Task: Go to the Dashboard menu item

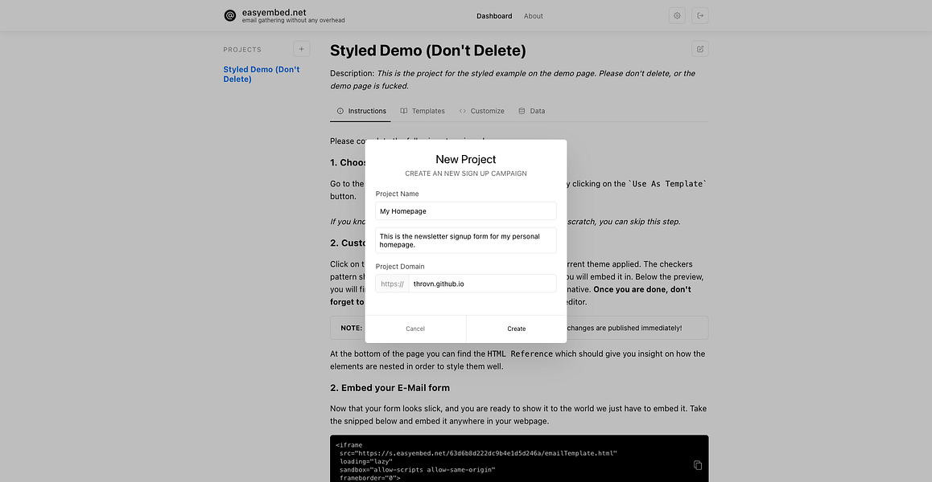Action: pyautogui.click(x=493, y=15)
